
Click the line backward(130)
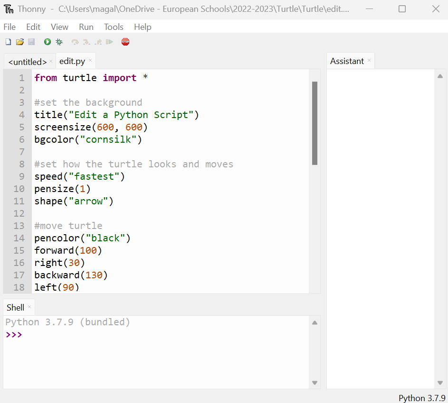coord(71,275)
